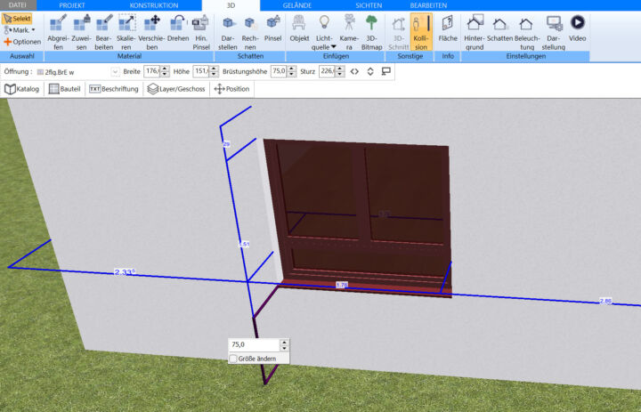Switch to the KONSTRUKTION tab
Screen dimensions: 641x412
pos(154,5)
